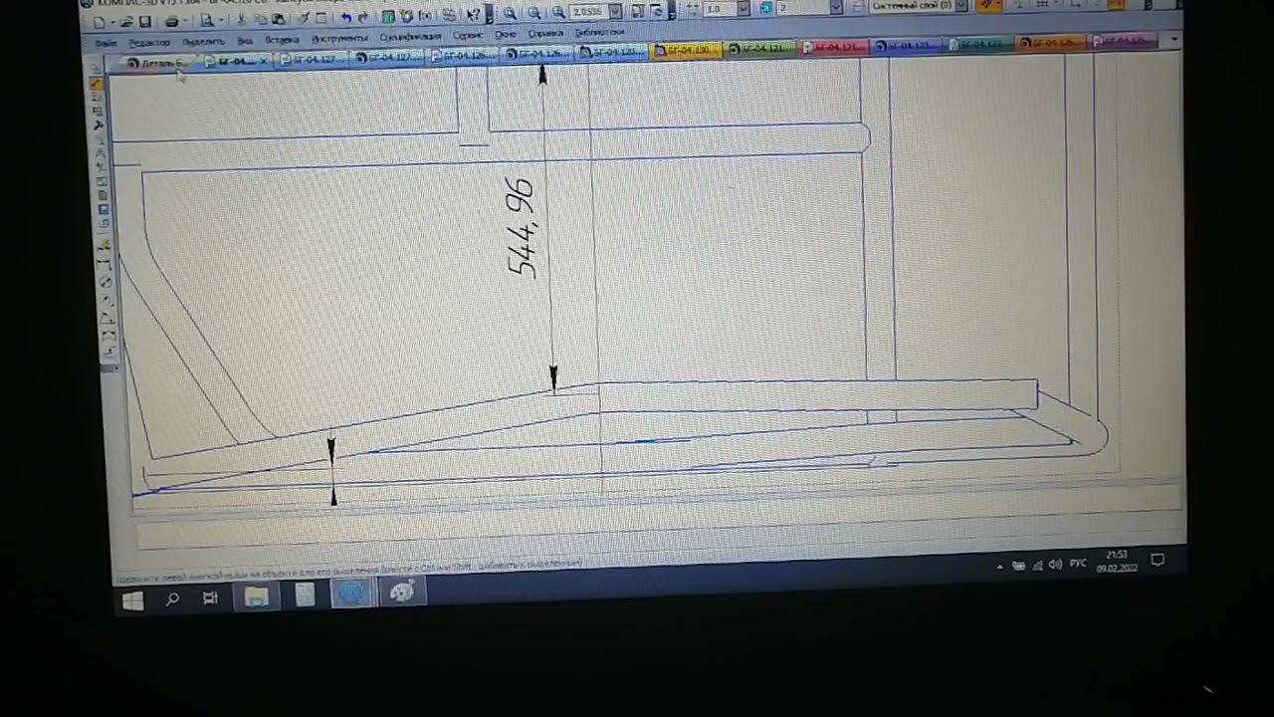Open the Окно menu
The image size is (1274, 717).
click(506, 34)
